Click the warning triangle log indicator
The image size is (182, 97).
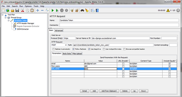(168, 10)
